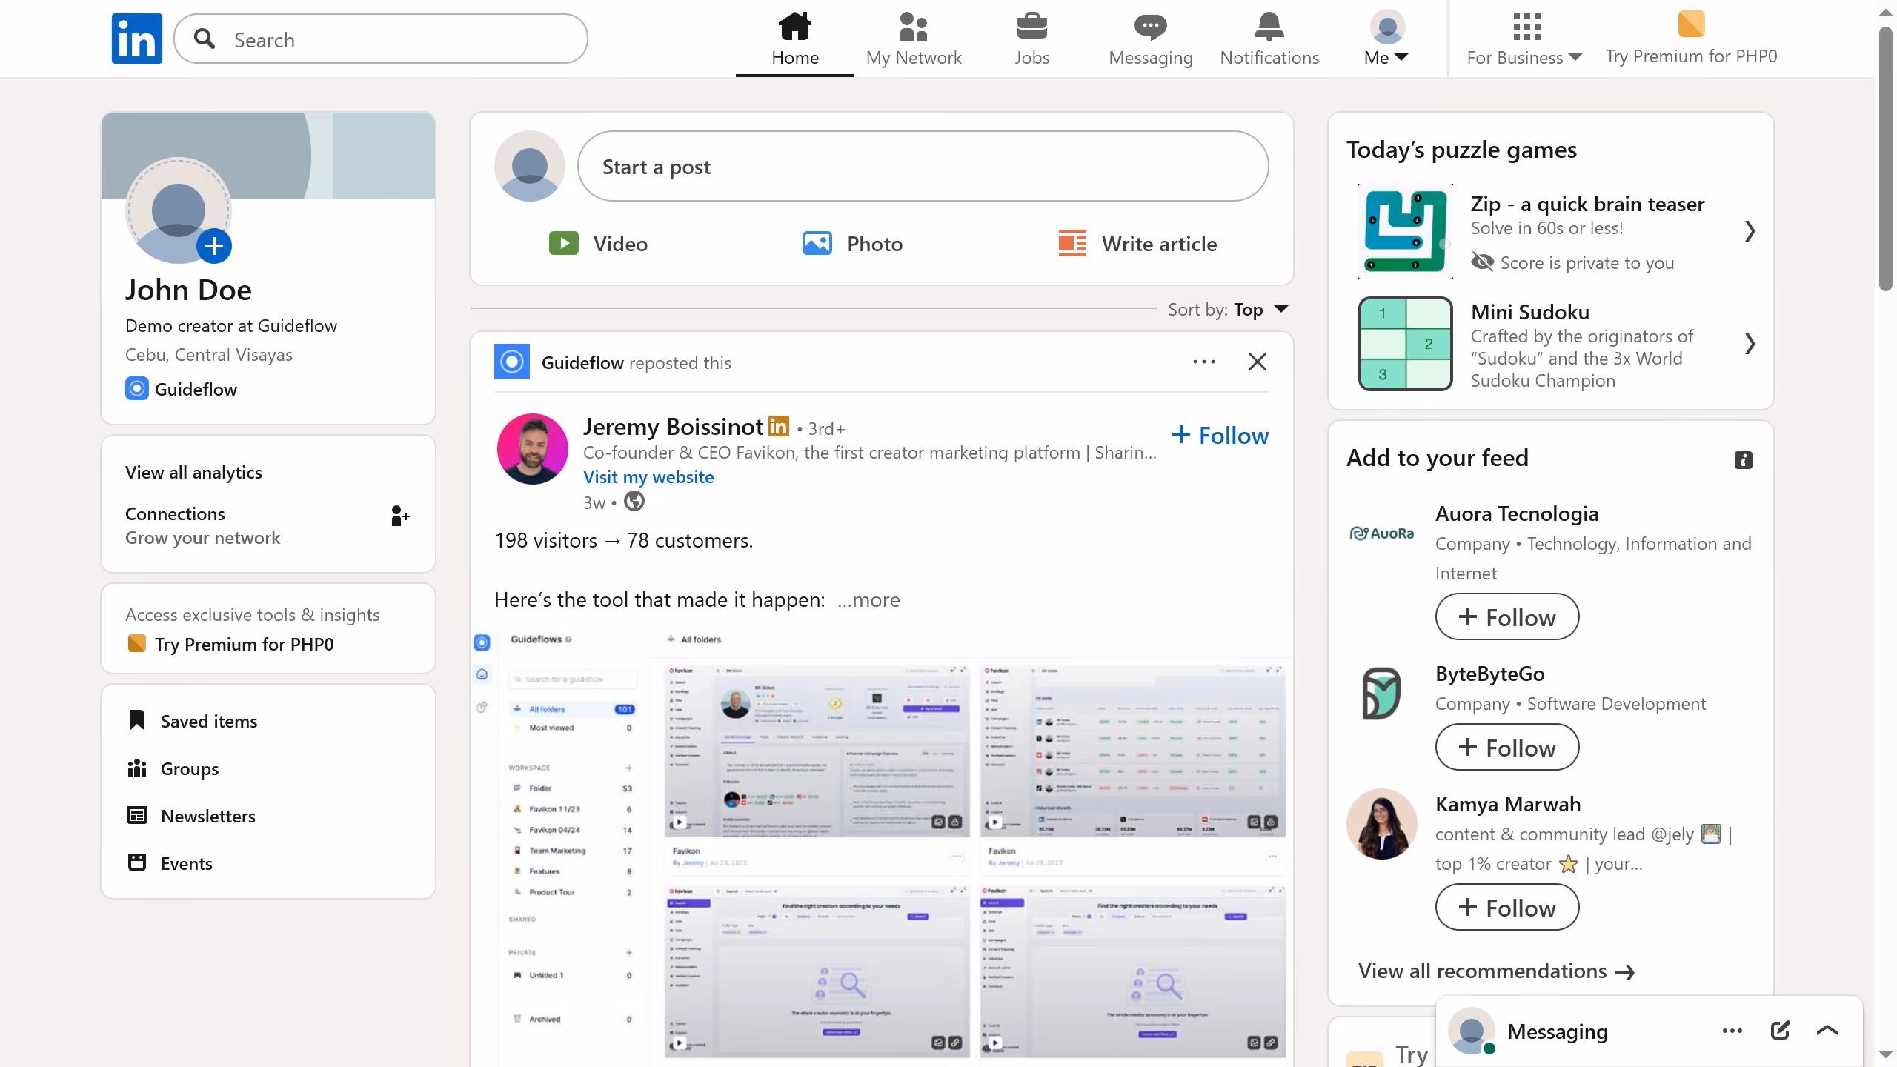Expand the For Business dropdown
1897x1067 pixels.
coord(1524,58)
